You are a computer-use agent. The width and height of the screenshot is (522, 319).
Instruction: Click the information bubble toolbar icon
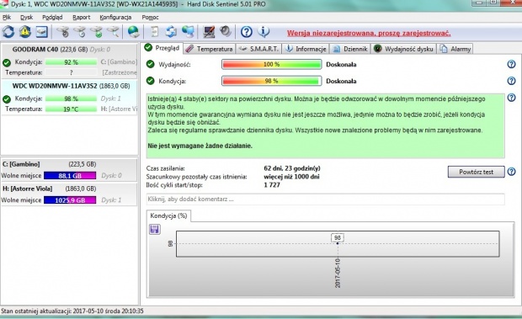(x=264, y=32)
